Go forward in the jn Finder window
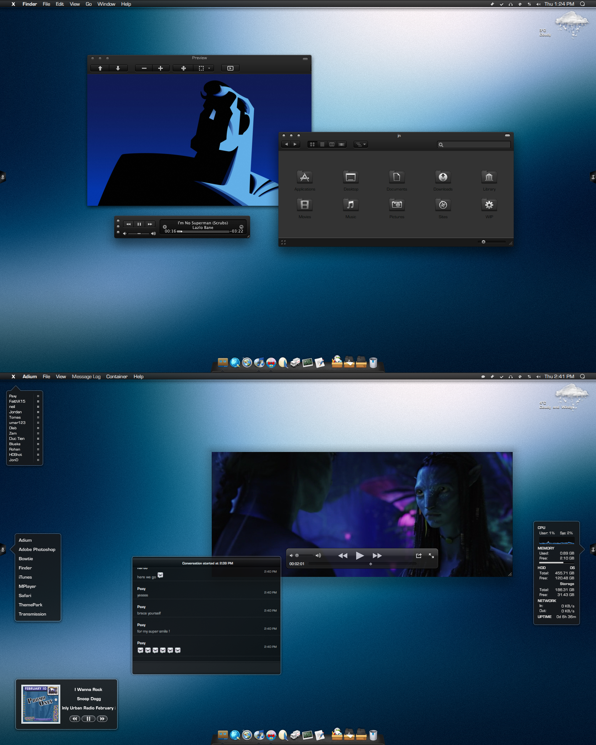Viewport: 596px width, 745px height. [x=295, y=144]
